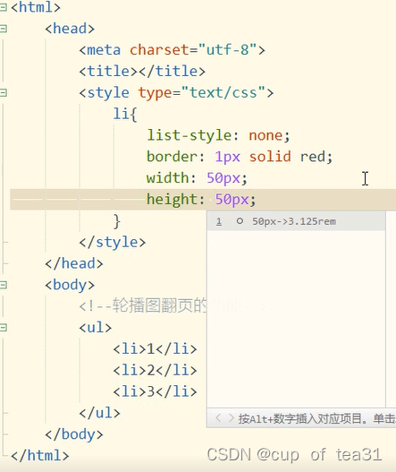Click the <body> opening tag text
This screenshot has width=396, height=472.
point(70,285)
